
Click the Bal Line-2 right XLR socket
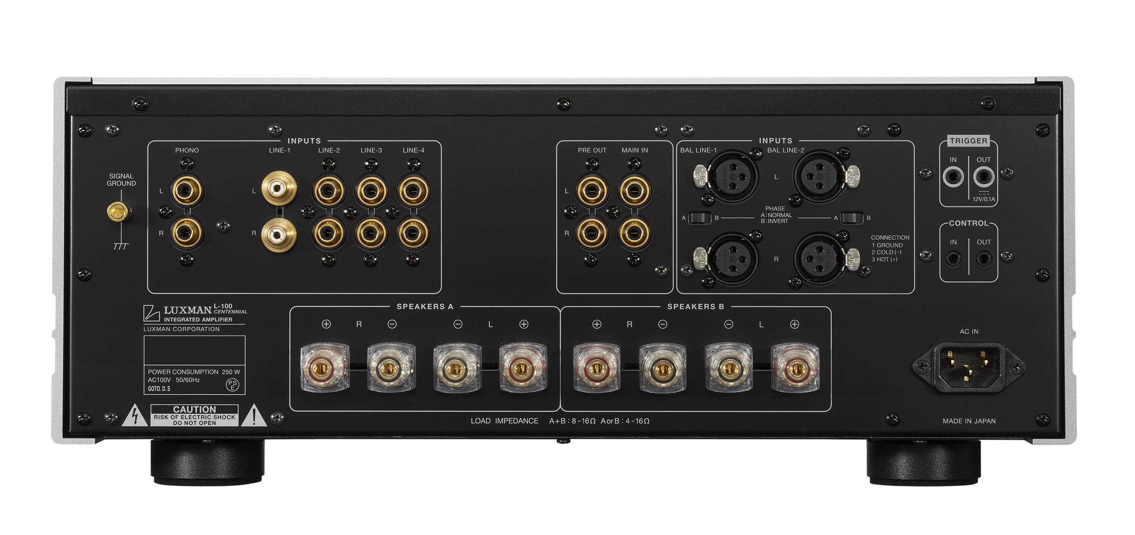point(819,259)
